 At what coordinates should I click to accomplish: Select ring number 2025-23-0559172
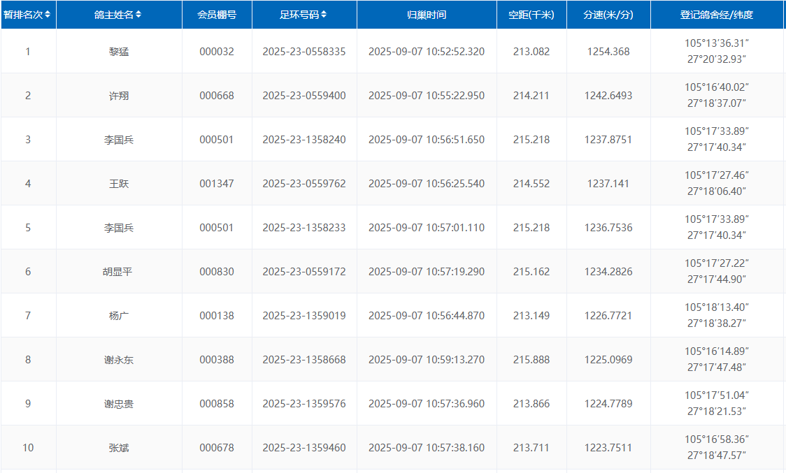[x=304, y=272]
